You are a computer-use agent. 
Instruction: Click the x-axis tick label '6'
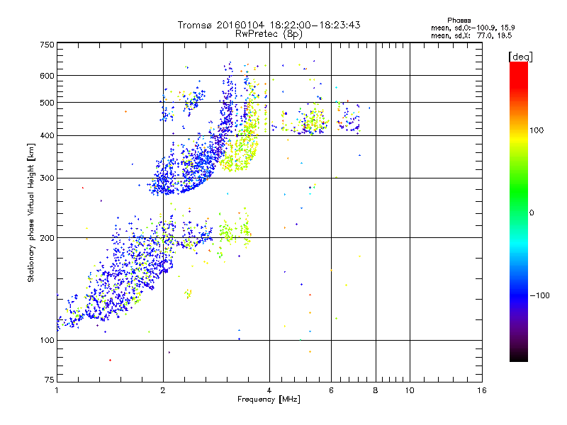(331, 390)
